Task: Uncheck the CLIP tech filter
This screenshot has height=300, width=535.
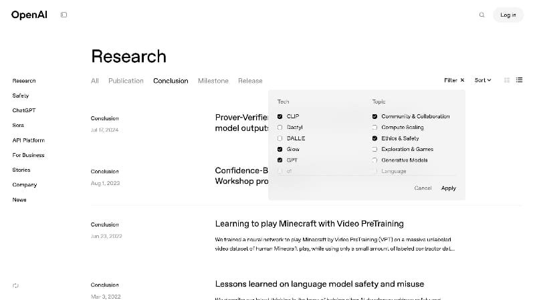Action: (x=280, y=116)
